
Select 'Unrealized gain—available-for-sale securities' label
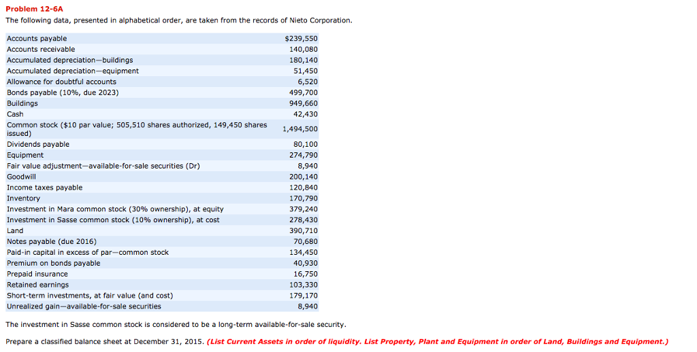[x=84, y=306]
